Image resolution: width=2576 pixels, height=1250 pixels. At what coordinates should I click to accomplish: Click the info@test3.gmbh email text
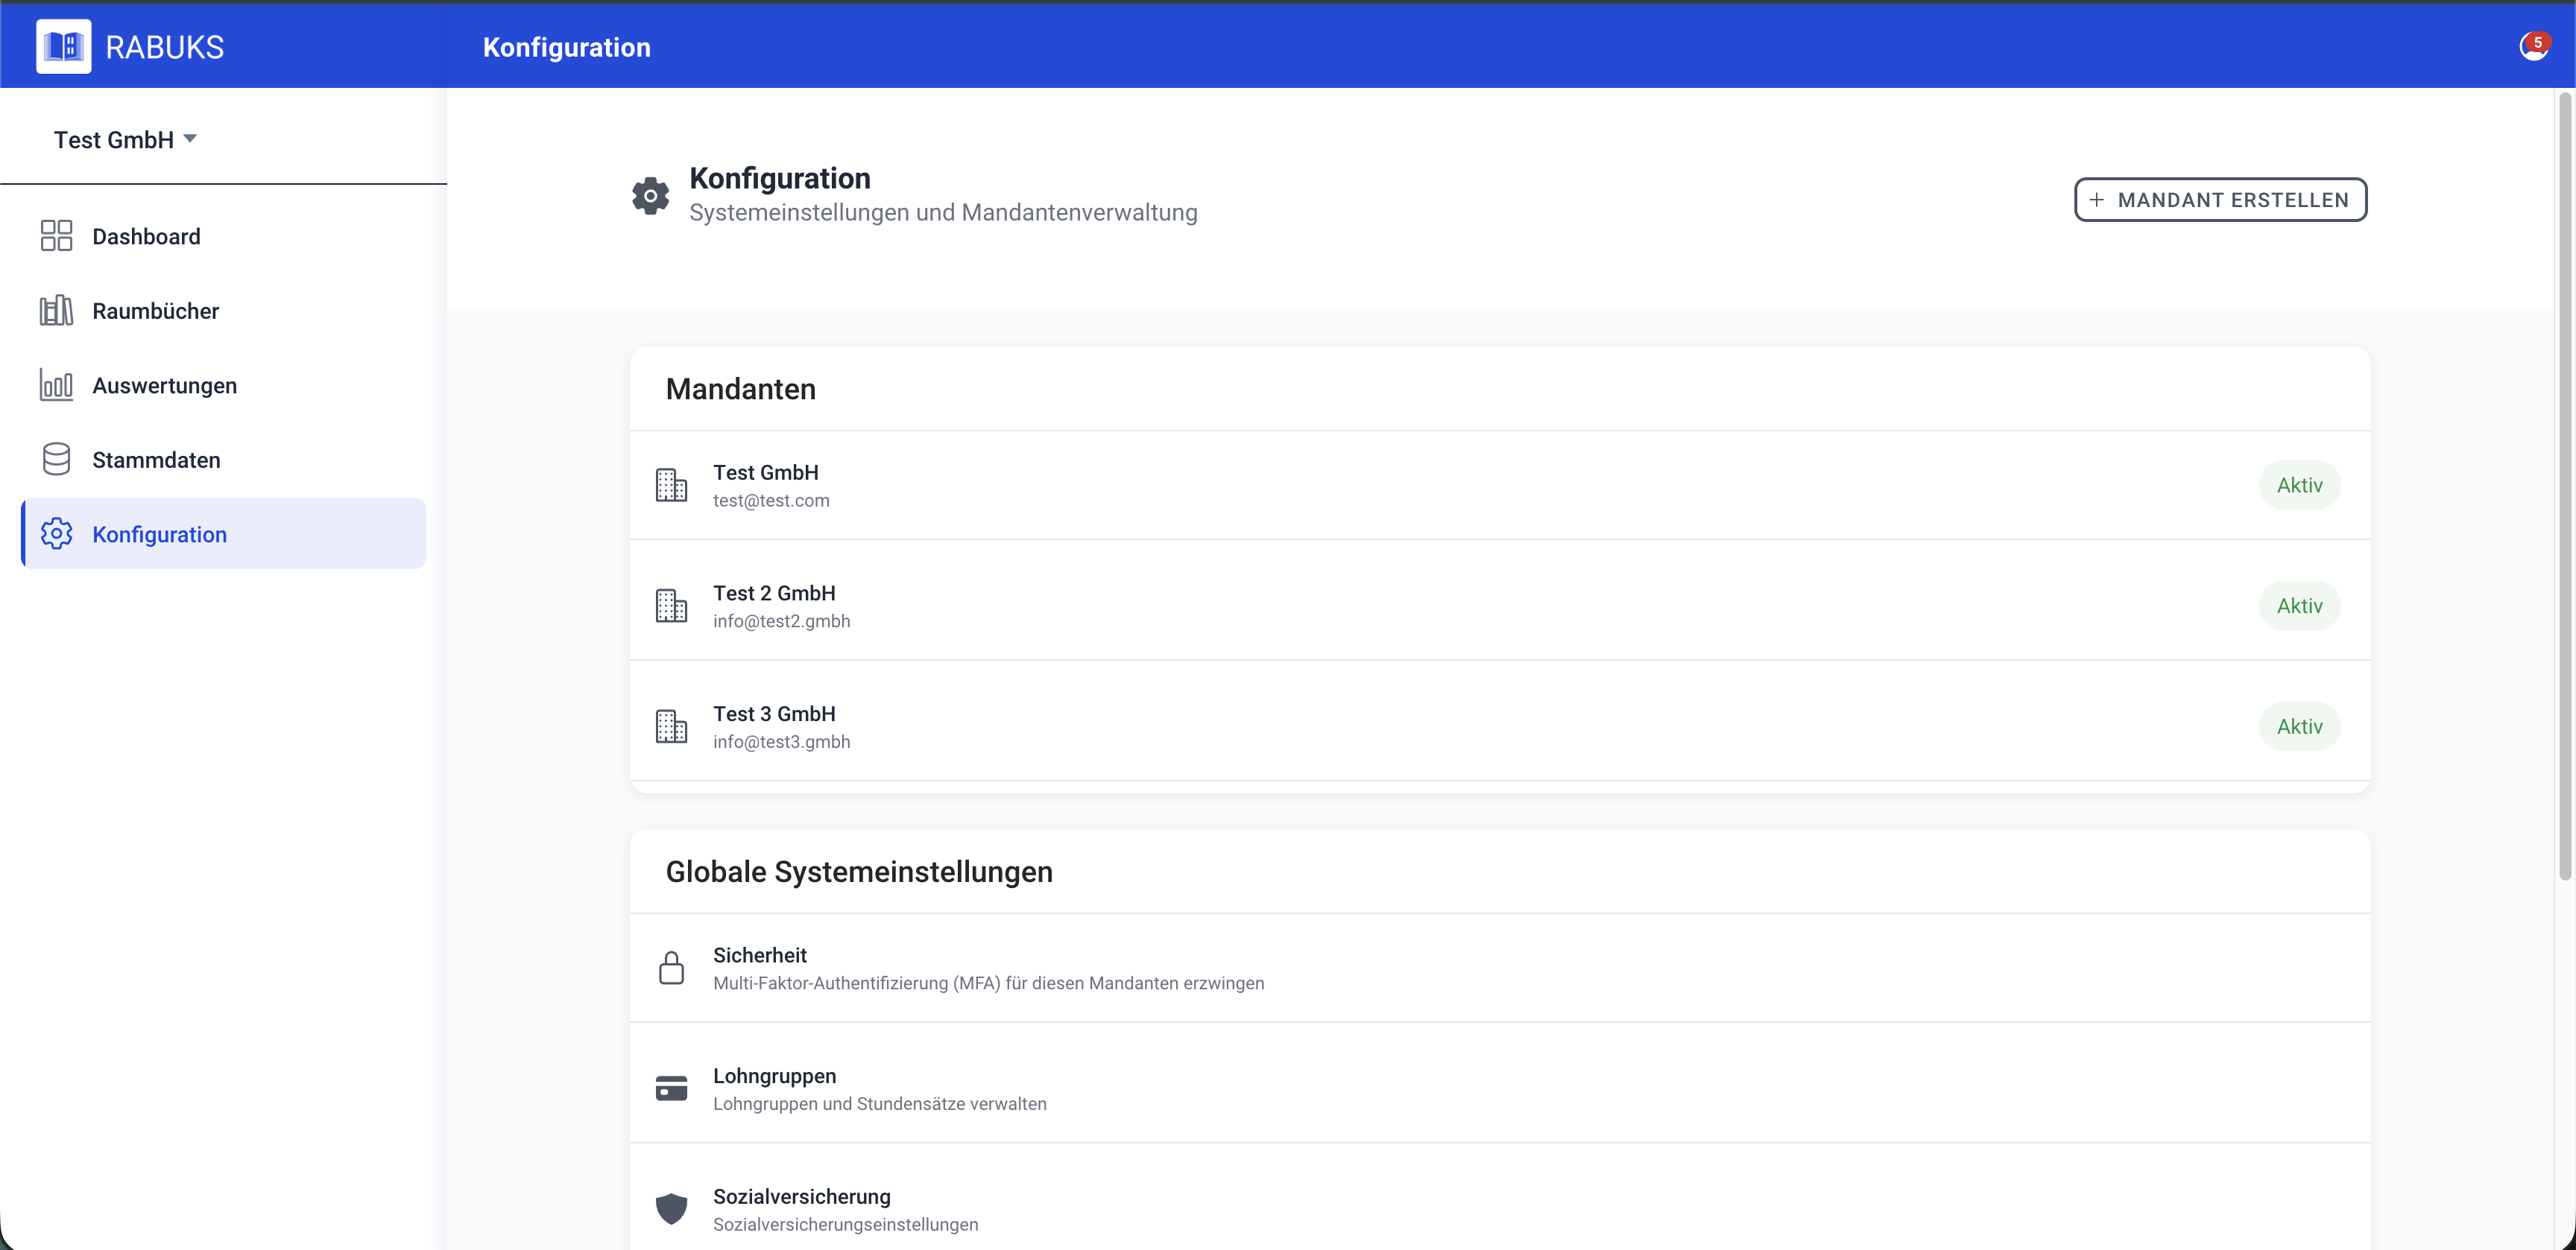click(x=781, y=743)
